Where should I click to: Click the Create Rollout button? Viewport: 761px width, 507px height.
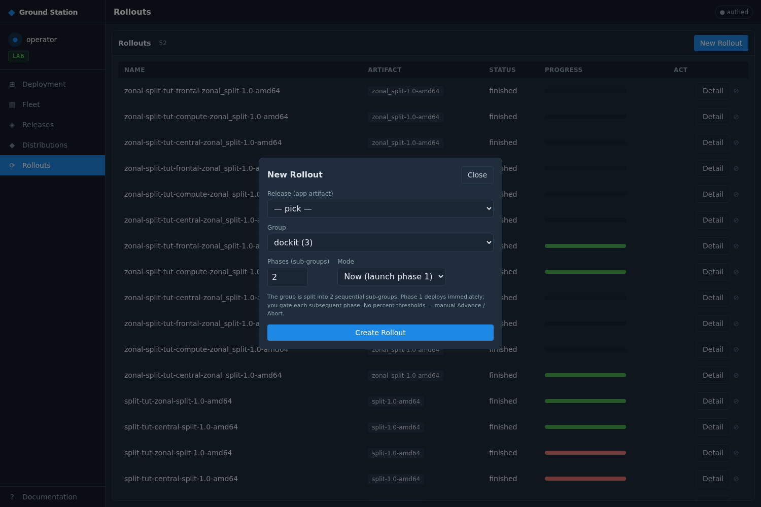[380, 333]
